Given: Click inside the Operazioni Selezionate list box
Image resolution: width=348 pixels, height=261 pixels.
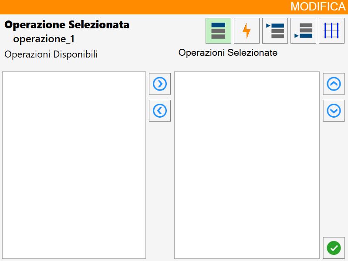Looking at the screenshot, I should [247, 165].
